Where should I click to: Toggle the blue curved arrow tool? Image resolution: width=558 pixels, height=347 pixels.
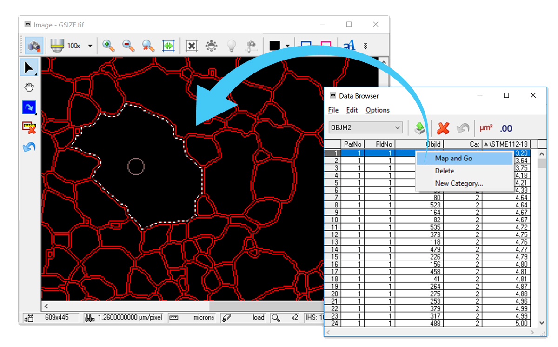click(29, 107)
